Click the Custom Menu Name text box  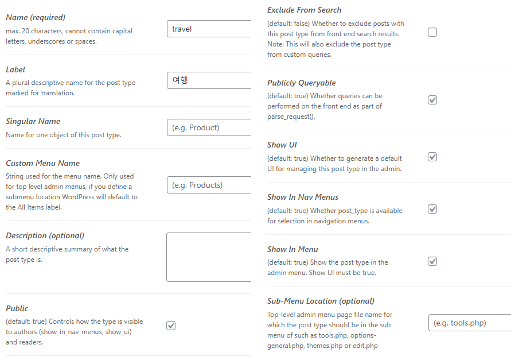209,185
